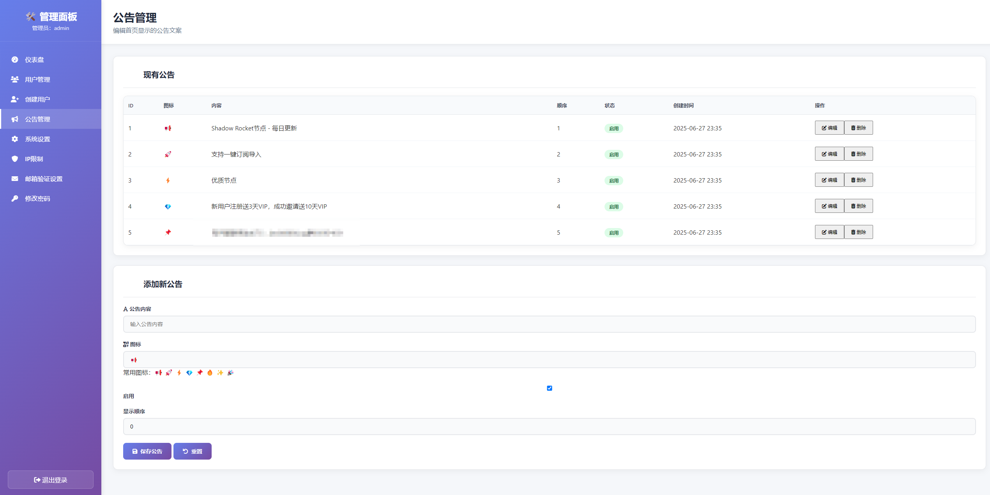The width and height of the screenshot is (990, 495).
Task: Edit announcement 1 Shadow Rocket节点
Action: click(x=829, y=128)
